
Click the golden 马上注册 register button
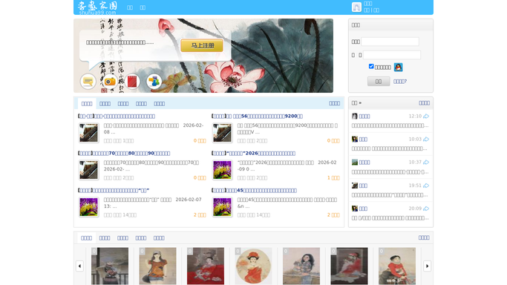pyautogui.click(x=202, y=45)
